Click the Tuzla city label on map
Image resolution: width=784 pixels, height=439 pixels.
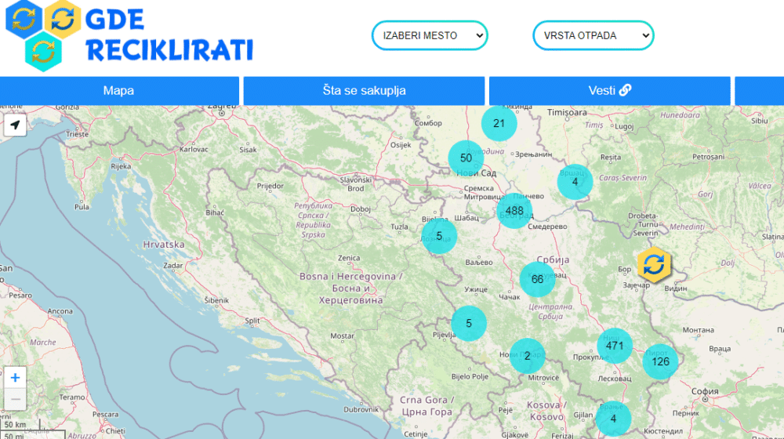[x=399, y=227]
